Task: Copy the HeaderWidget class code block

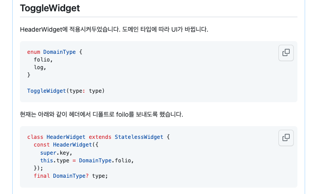Action: pyautogui.click(x=286, y=138)
